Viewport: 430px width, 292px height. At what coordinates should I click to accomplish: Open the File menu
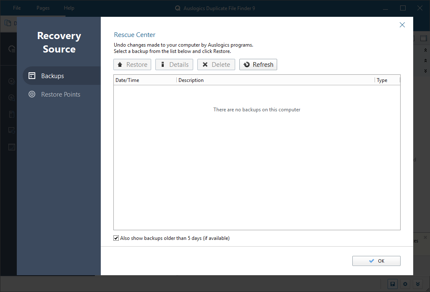click(17, 8)
